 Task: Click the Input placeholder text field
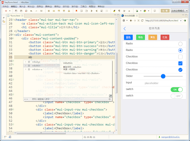pyautogui.click(x=164, y=83)
